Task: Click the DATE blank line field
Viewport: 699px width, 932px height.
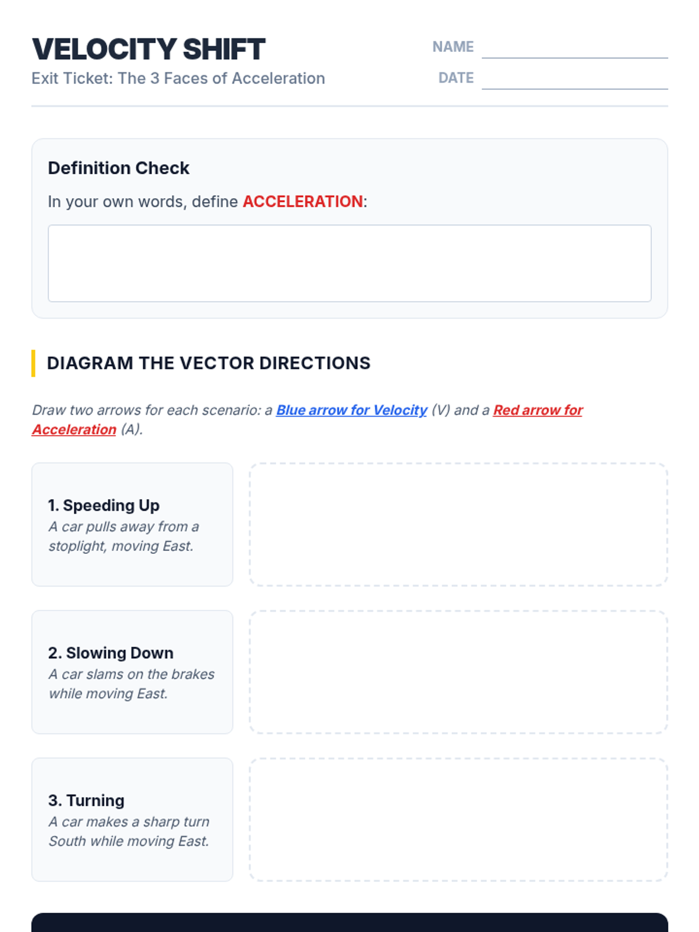Action: coord(574,78)
